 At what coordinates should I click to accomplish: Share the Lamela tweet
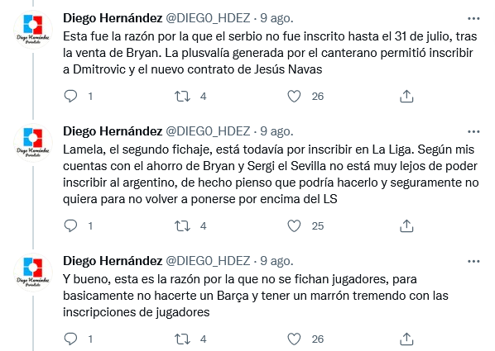point(406,226)
